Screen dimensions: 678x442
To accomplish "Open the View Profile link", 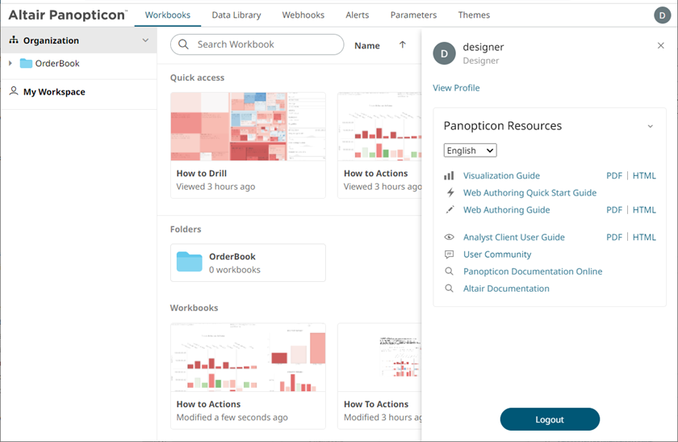I will [456, 88].
